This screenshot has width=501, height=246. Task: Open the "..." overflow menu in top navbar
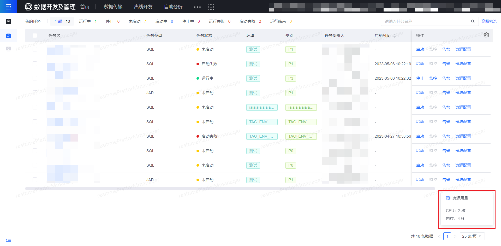point(197,7)
